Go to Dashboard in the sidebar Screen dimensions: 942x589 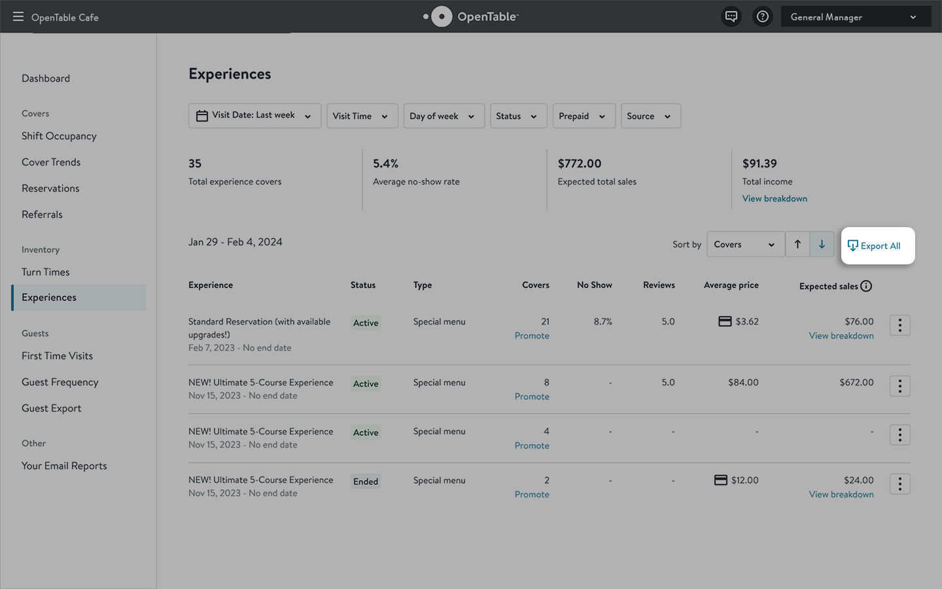(x=46, y=79)
